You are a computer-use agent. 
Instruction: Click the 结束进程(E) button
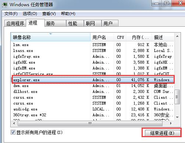[x=163, y=133]
